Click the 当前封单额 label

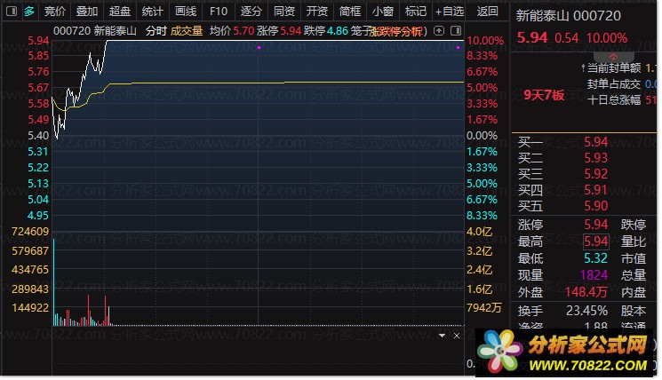[x=614, y=67]
